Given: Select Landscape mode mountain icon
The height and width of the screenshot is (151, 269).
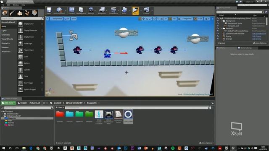Looking at the screenshot, I should (x=20, y=13).
